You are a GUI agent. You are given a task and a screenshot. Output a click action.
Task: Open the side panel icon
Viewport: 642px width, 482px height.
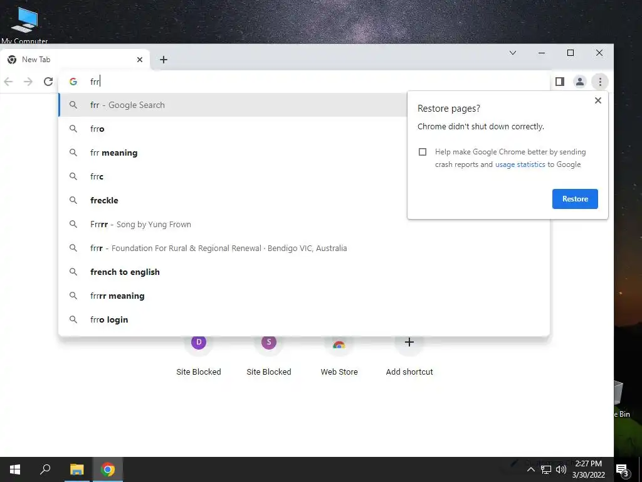(x=560, y=82)
